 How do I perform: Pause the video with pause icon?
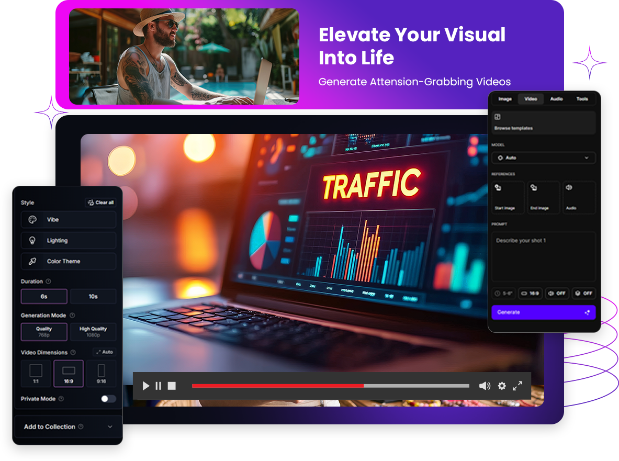coord(158,386)
